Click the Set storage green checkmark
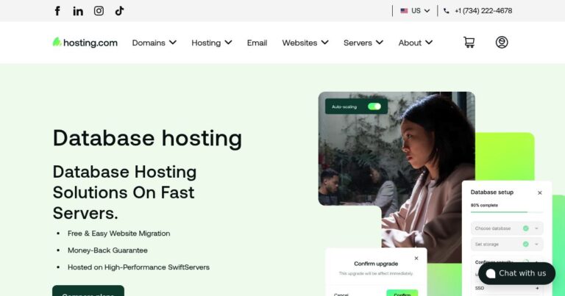The width and height of the screenshot is (565, 296). pos(525,245)
